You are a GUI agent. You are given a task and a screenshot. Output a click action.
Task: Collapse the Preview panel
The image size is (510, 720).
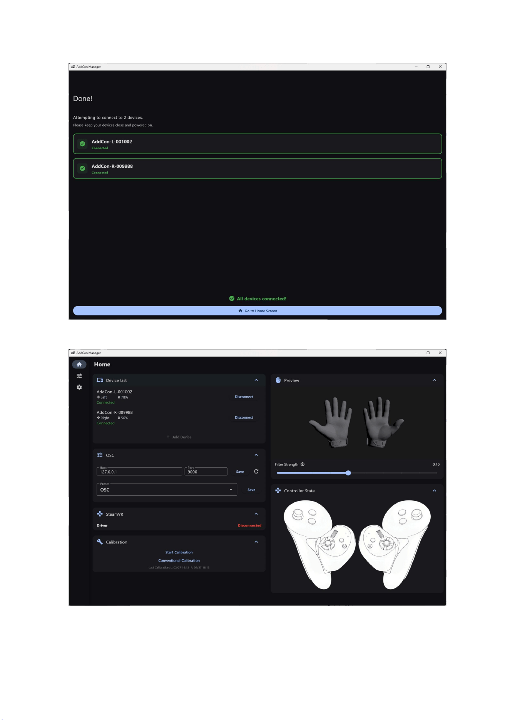[435, 380]
